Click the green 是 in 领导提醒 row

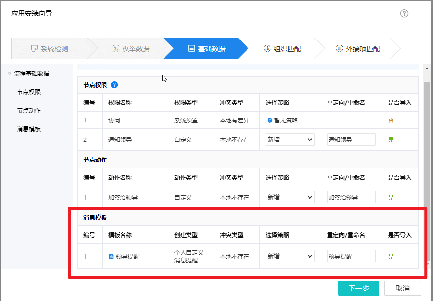(391, 256)
